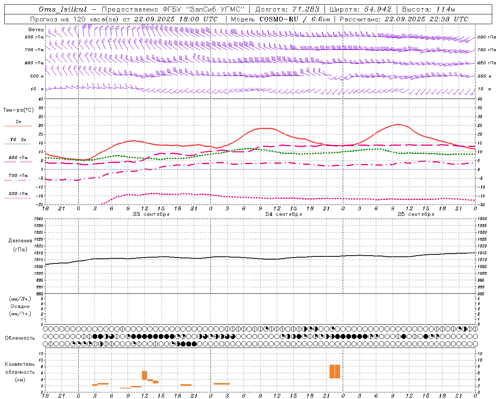The width and height of the screenshot is (498, 399).
Task: Click the "(мм/1ч.)" precipitation unit label
Action: 20,314
